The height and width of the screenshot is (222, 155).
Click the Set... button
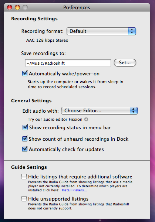click(x=125, y=62)
